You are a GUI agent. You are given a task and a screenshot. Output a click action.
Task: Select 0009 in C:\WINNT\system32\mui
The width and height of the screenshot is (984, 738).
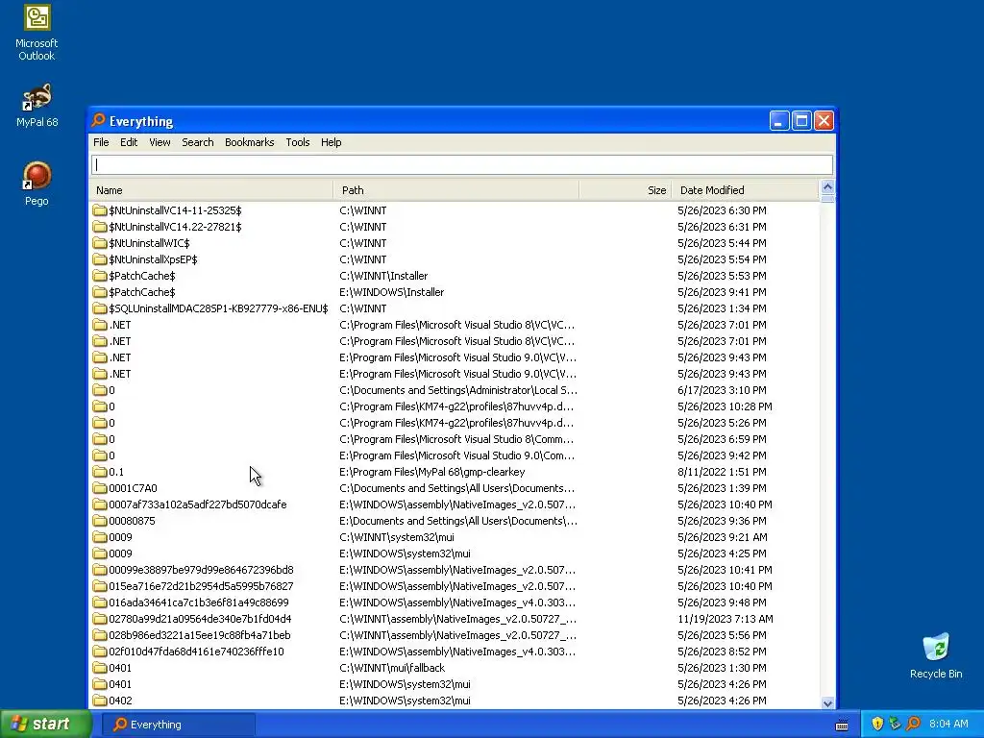[120, 536]
